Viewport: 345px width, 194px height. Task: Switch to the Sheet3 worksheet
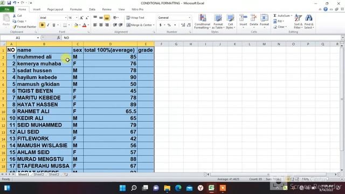click(x=54, y=175)
